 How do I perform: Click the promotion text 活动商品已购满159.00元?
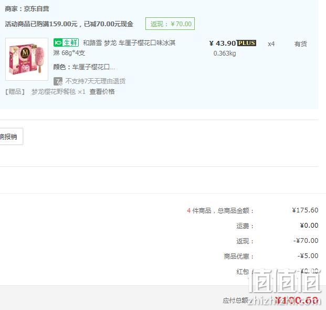pyautogui.click(x=41, y=24)
